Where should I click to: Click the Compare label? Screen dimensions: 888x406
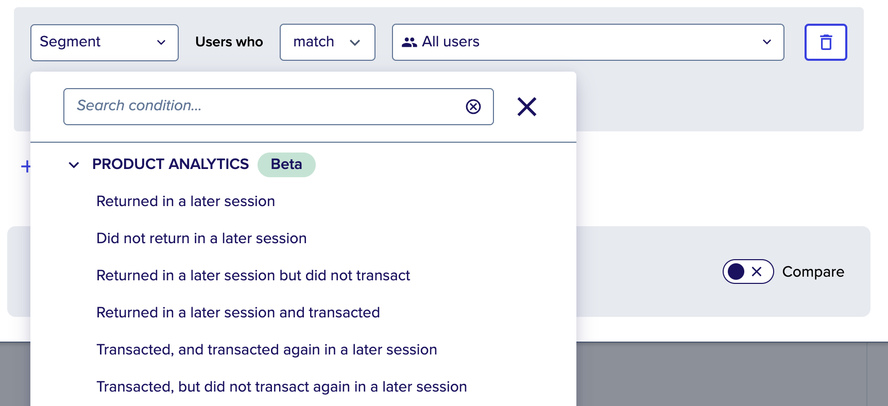click(x=813, y=272)
